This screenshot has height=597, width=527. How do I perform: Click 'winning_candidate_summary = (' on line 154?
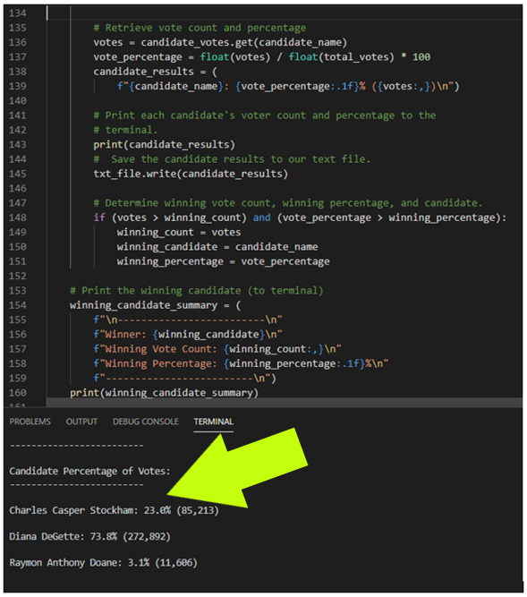[156, 305]
